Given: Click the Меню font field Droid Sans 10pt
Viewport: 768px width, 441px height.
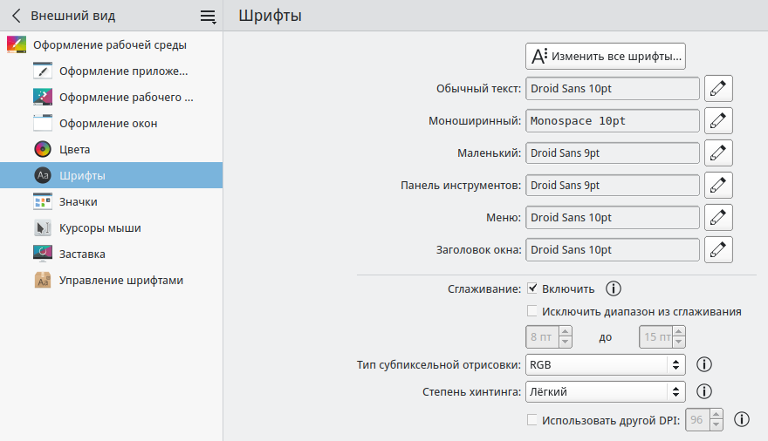Looking at the screenshot, I should coord(613,217).
